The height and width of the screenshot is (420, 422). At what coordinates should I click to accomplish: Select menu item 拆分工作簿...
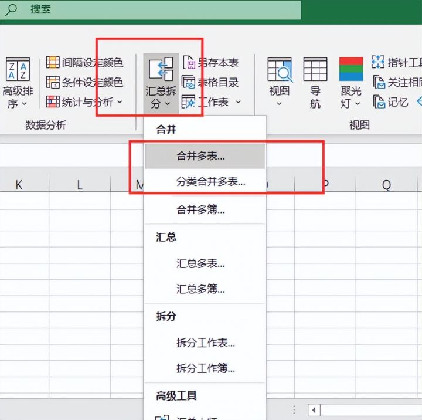(205, 368)
